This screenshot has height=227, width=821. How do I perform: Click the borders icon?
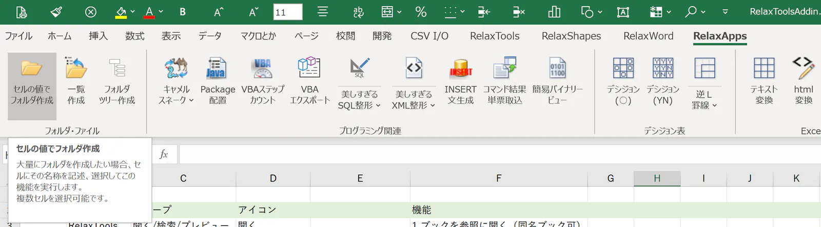pyautogui.click(x=450, y=12)
